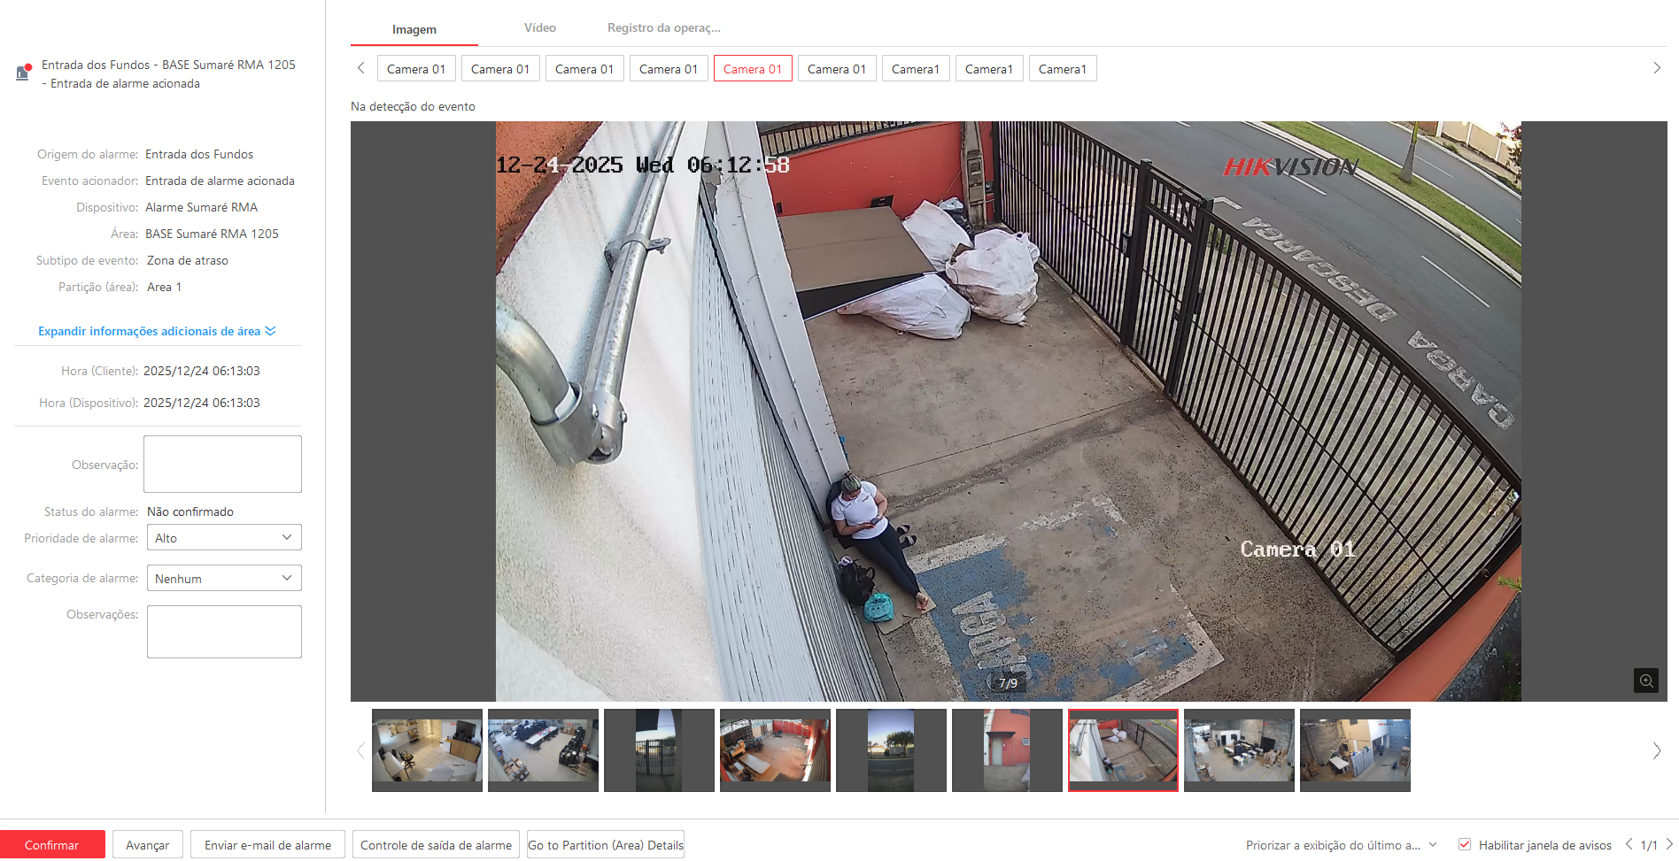
Task: Open Categoria de alarme dropdown
Action: [x=224, y=578]
